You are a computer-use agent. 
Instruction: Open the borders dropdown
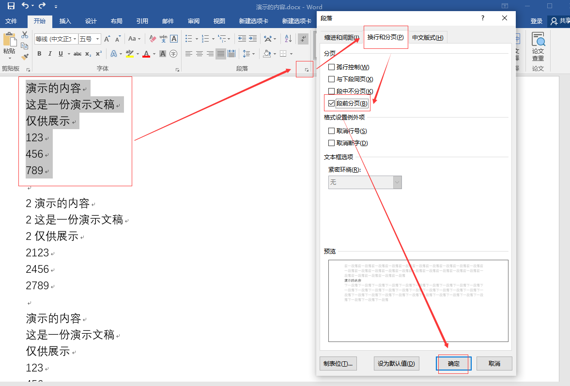point(291,54)
